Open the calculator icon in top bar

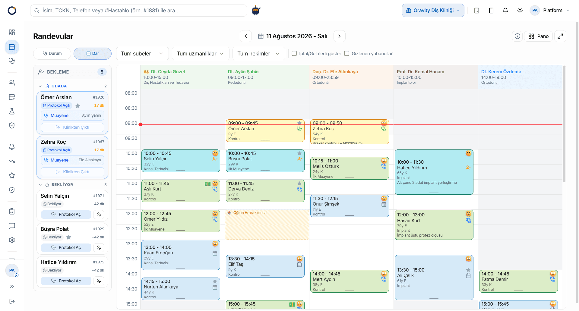point(477,11)
